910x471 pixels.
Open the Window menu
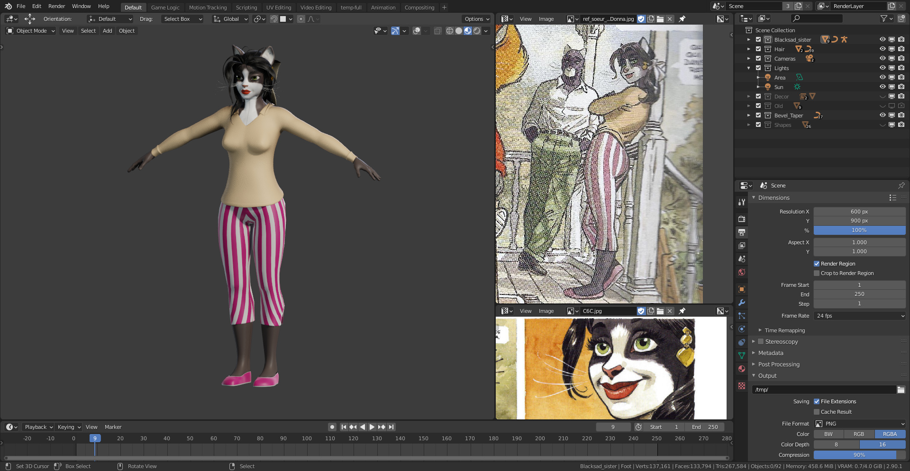click(x=81, y=6)
